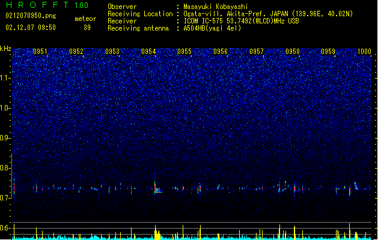Click the 1000 time marker

pos(364,52)
